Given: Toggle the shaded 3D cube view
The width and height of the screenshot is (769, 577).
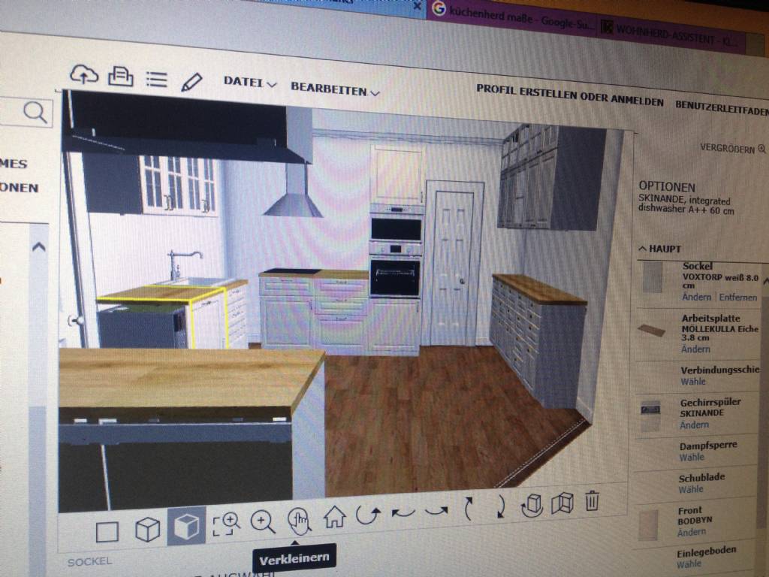Looking at the screenshot, I should 186,527.
